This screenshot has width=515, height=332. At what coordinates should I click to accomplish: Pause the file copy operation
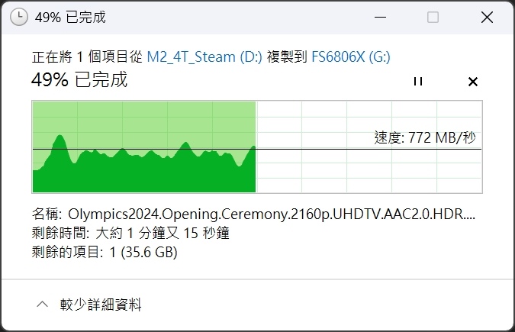click(x=418, y=81)
